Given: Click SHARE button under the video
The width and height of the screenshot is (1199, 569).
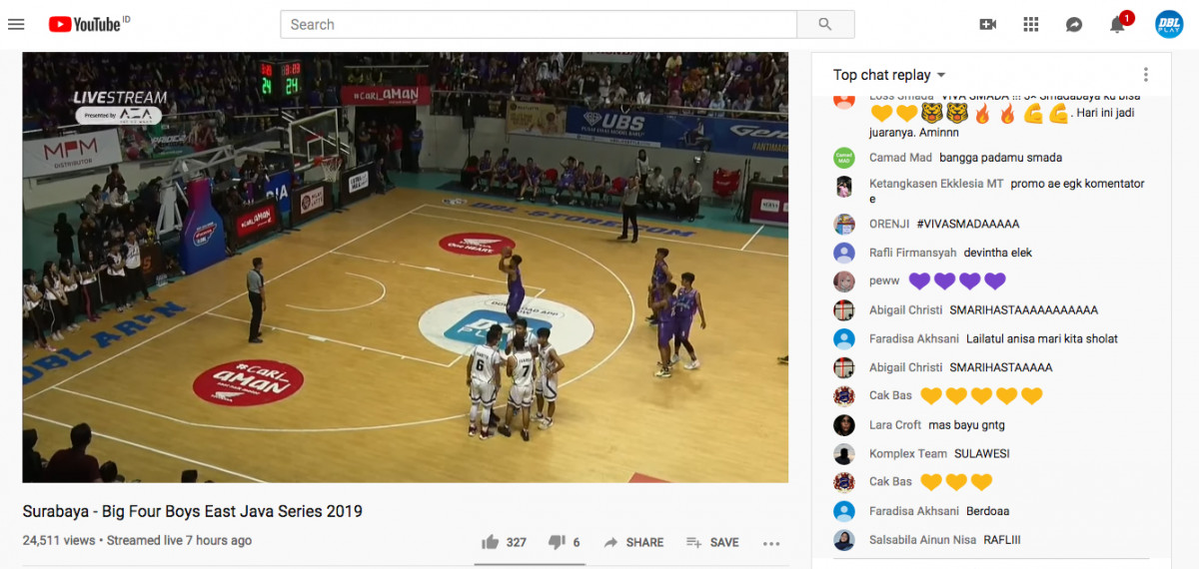Looking at the screenshot, I should pyautogui.click(x=633, y=542).
